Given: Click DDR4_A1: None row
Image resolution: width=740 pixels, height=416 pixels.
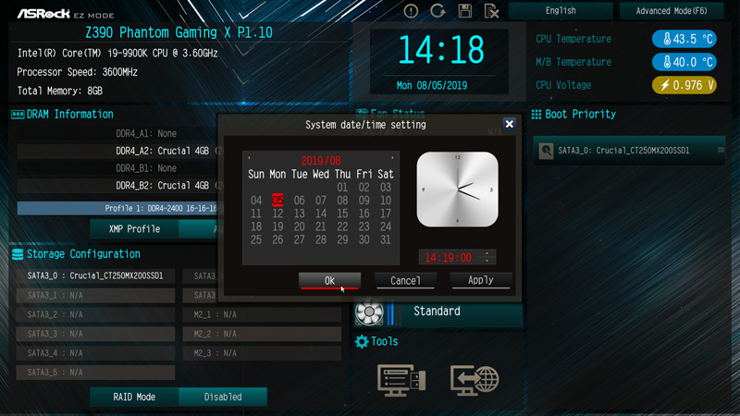Looking at the screenshot, I should 118,133.
